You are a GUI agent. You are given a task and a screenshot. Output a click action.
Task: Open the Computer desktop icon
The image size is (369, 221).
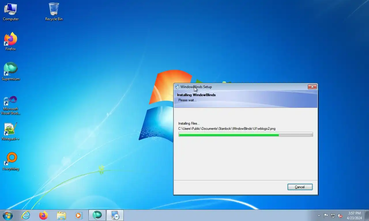coord(11,12)
